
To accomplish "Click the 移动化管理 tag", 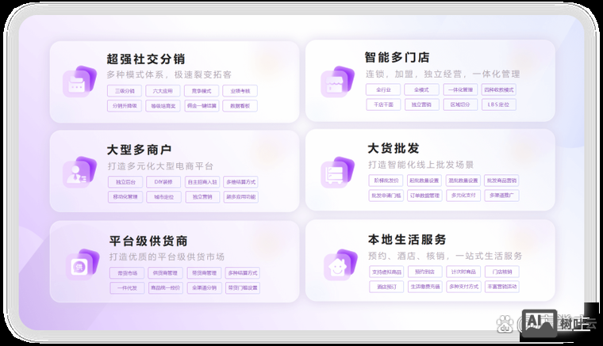I will click(125, 197).
